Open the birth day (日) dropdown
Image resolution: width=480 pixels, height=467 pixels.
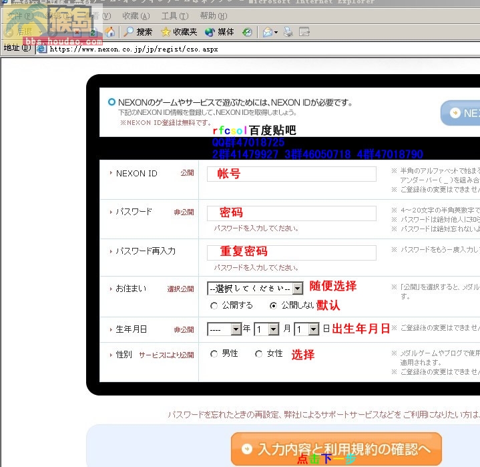(x=306, y=329)
